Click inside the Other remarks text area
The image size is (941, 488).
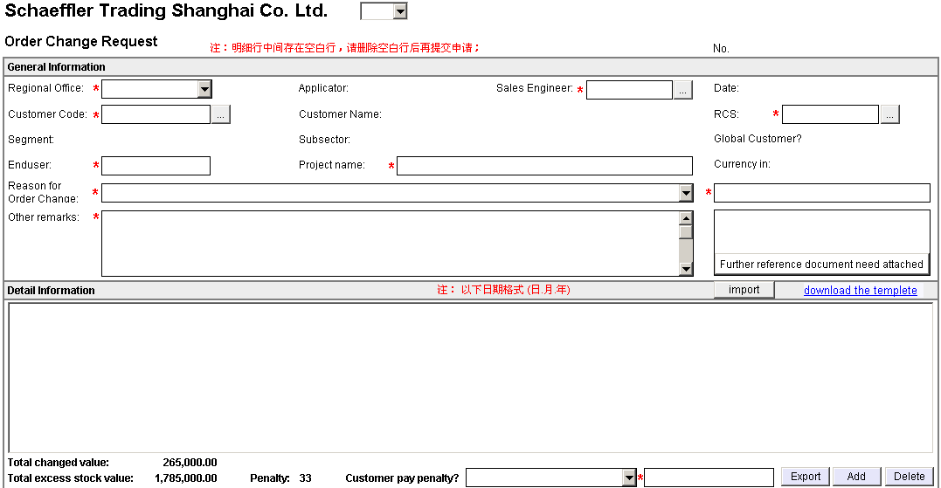click(x=389, y=244)
